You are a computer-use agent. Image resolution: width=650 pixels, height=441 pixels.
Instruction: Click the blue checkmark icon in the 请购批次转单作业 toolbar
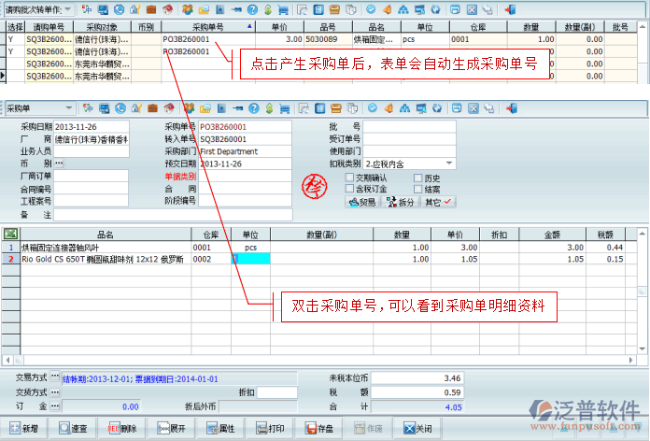(x=371, y=9)
